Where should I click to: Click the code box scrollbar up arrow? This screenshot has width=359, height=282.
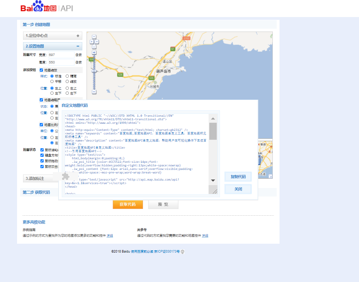tap(213, 118)
